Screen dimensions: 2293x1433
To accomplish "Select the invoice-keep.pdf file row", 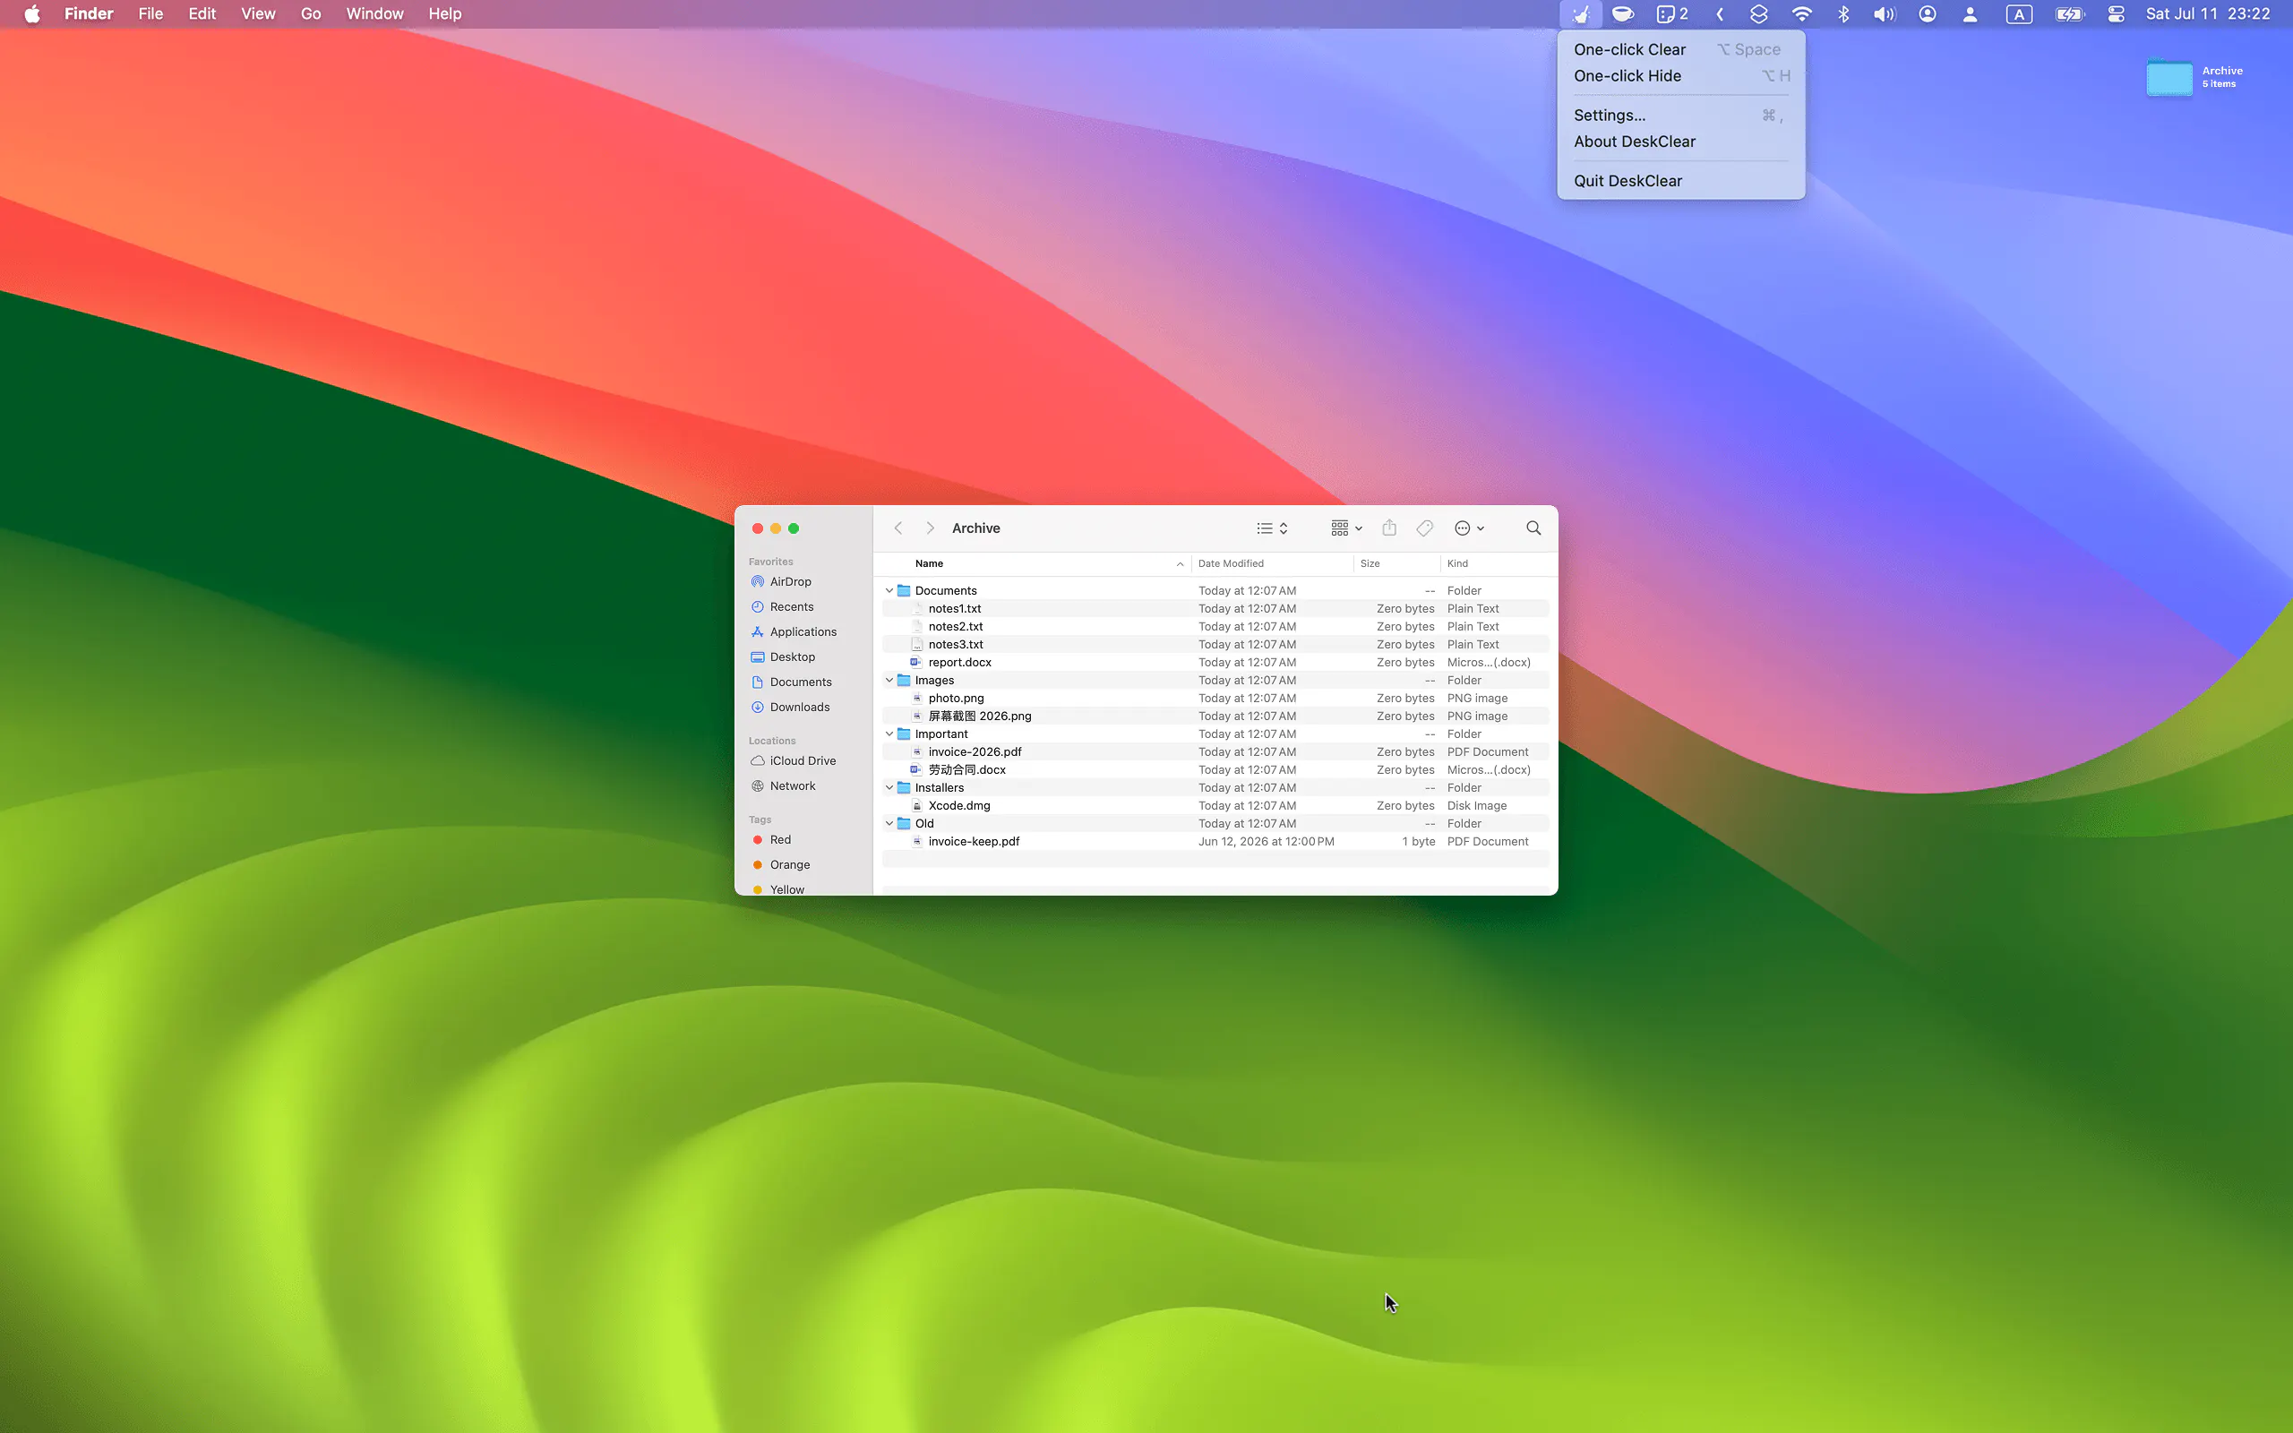I will point(1215,842).
